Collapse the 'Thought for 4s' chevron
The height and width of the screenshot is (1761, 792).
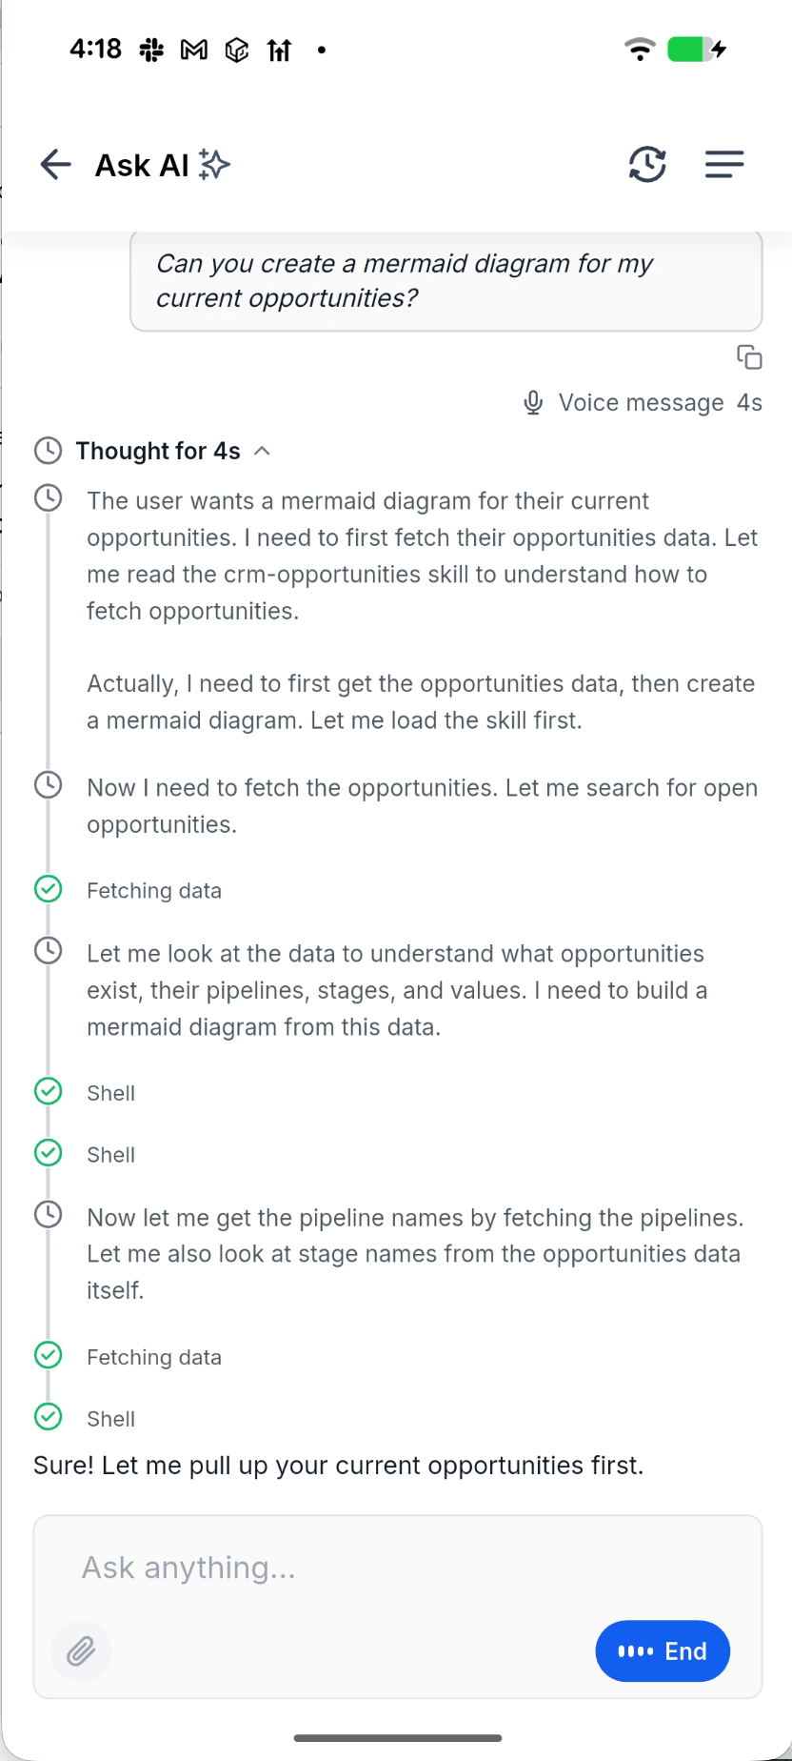pyautogui.click(x=263, y=451)
